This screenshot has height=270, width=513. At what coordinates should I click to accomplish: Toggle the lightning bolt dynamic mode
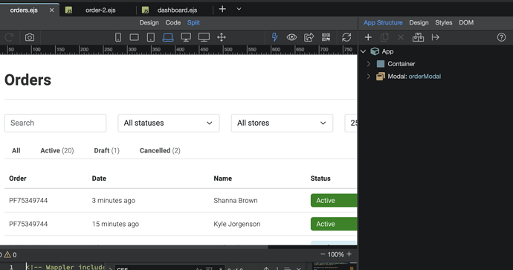tap(274, 37)
